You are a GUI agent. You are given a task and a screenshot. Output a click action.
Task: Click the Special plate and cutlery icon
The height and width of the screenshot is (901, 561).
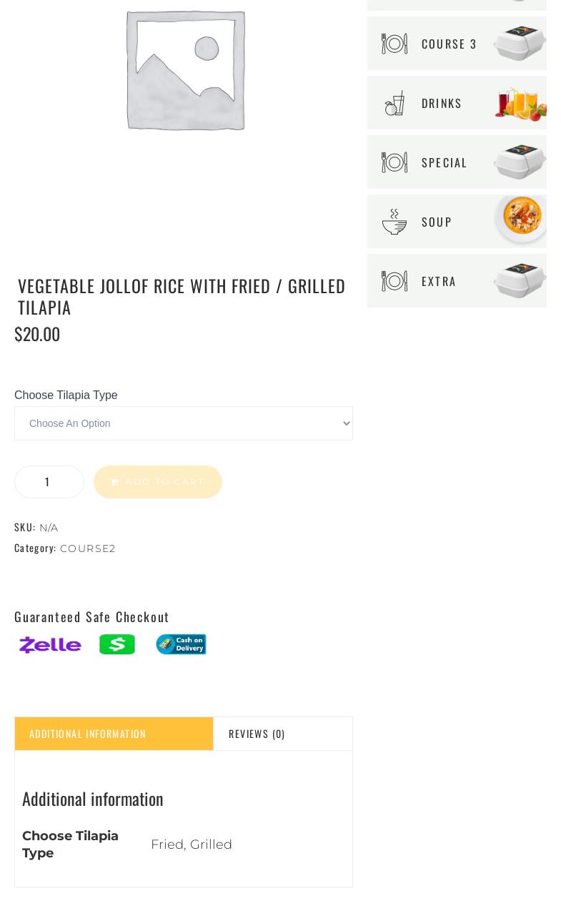pyautogui.click(x=394, y=162)
